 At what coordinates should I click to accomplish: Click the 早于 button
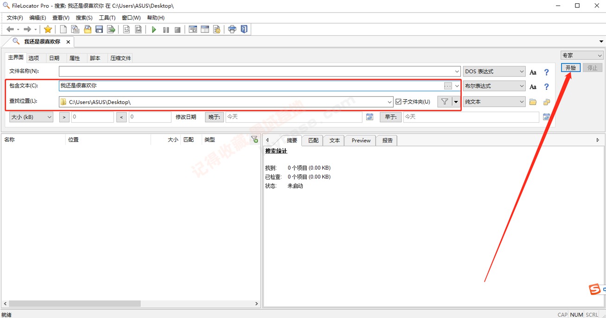pos(390,117)
